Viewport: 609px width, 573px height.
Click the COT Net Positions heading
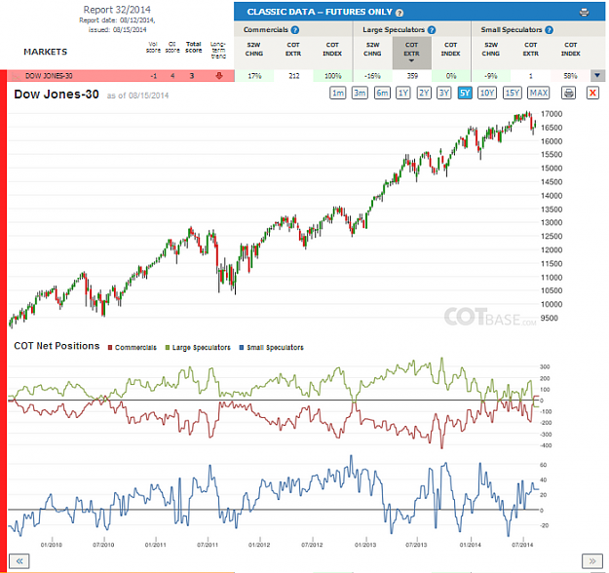[x=57, y=346]
